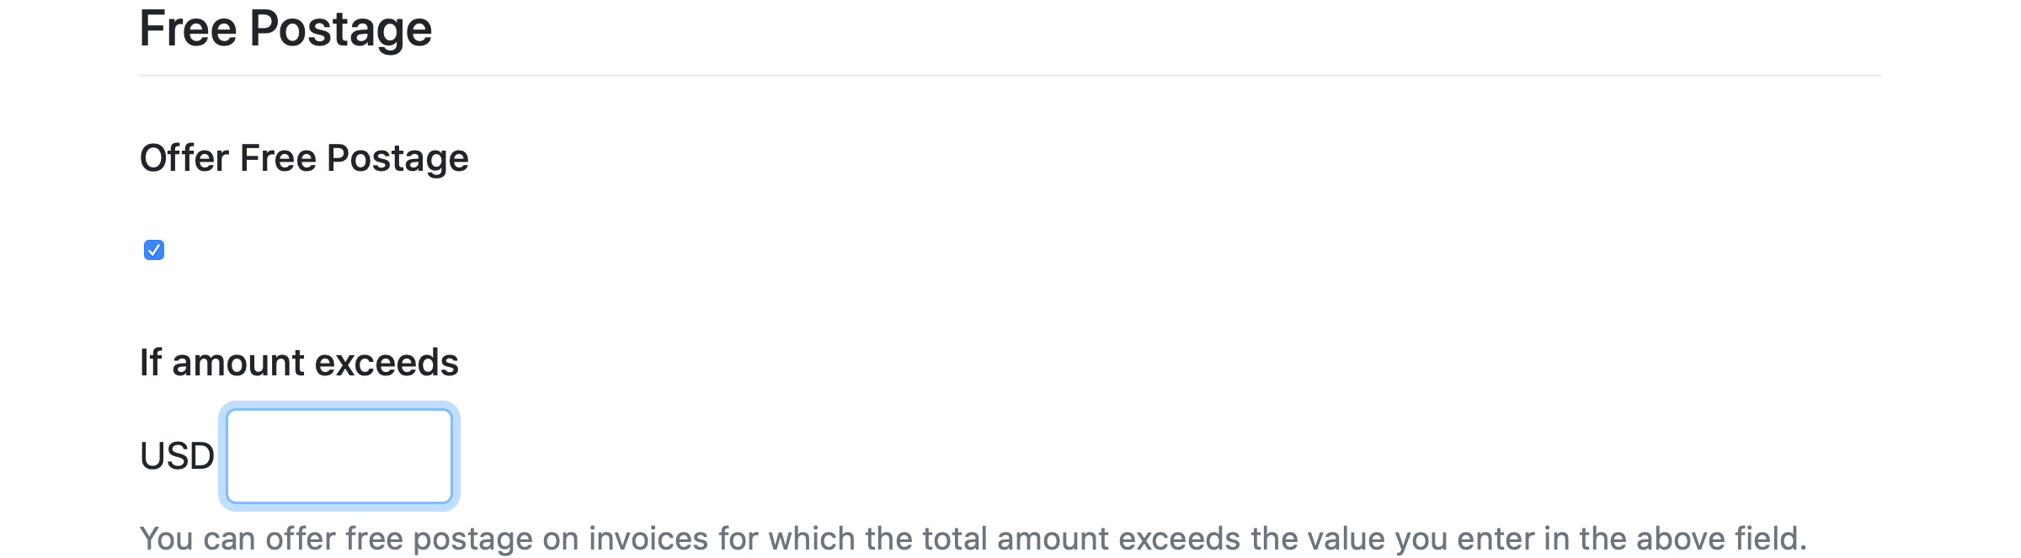Viewport: 2021px width, 558px height.
Task: Click the word "If" in field label
Action: (150, 363)
